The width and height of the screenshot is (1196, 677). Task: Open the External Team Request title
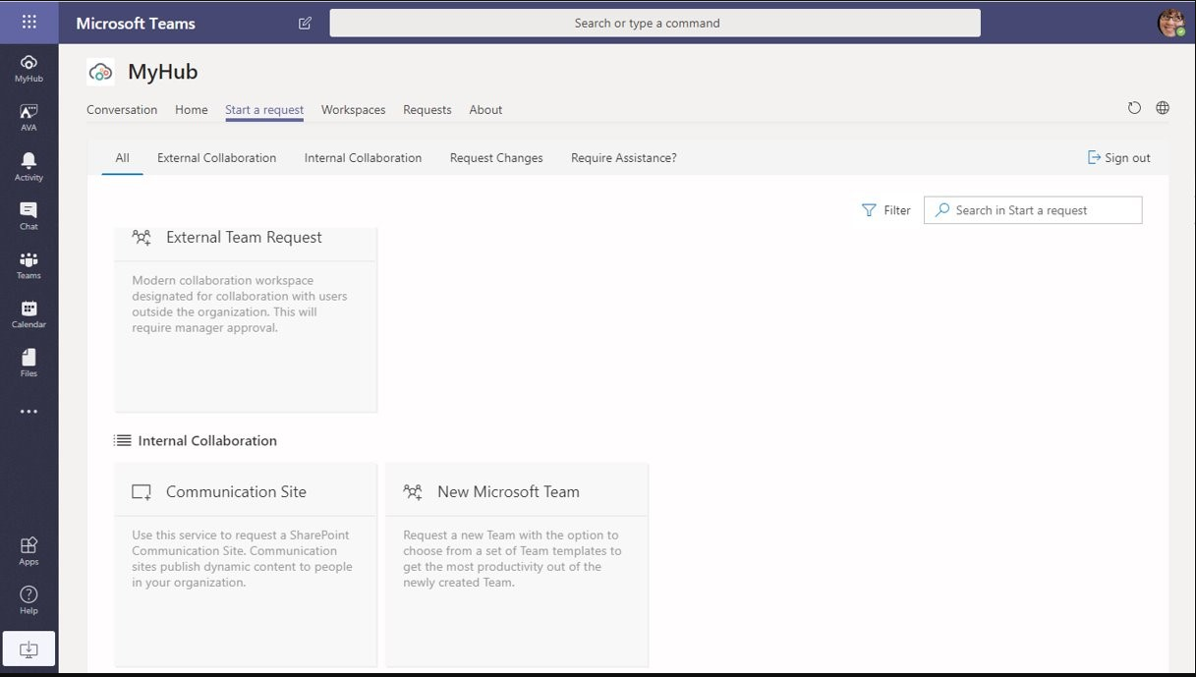click(244, 238)
